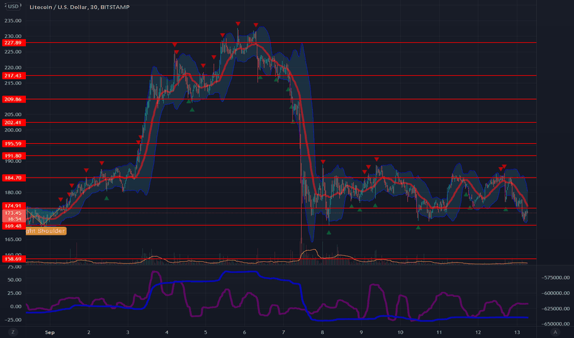Viewport: 574px width, 338px height.
Task: Select the 217.43 horizontal line label
Action: point(13,76)
